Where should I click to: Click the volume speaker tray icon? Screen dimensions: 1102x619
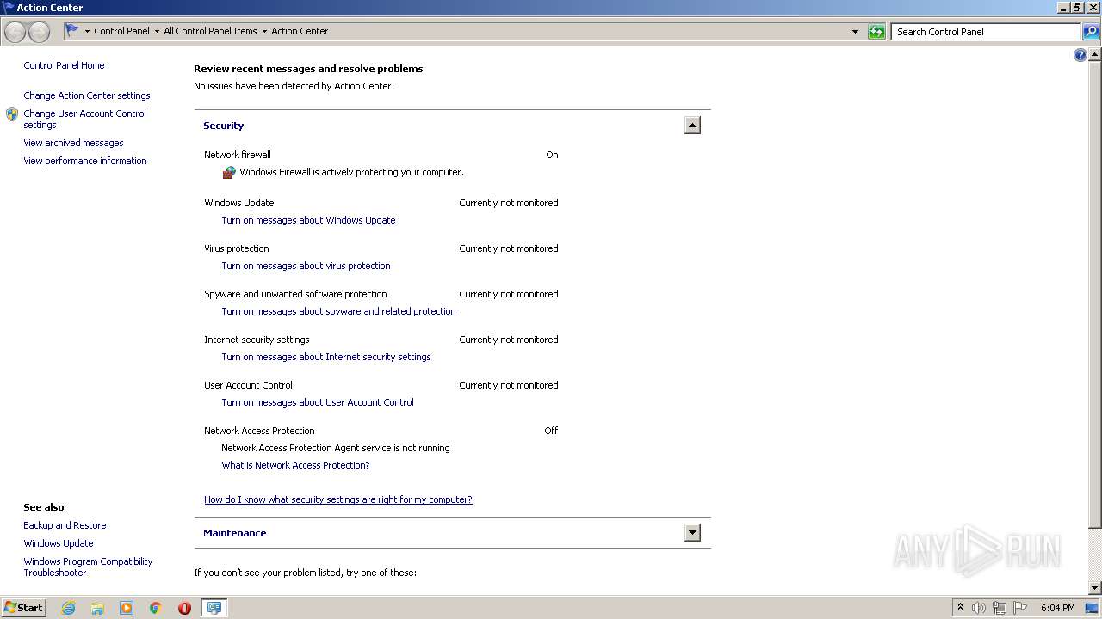978,608
